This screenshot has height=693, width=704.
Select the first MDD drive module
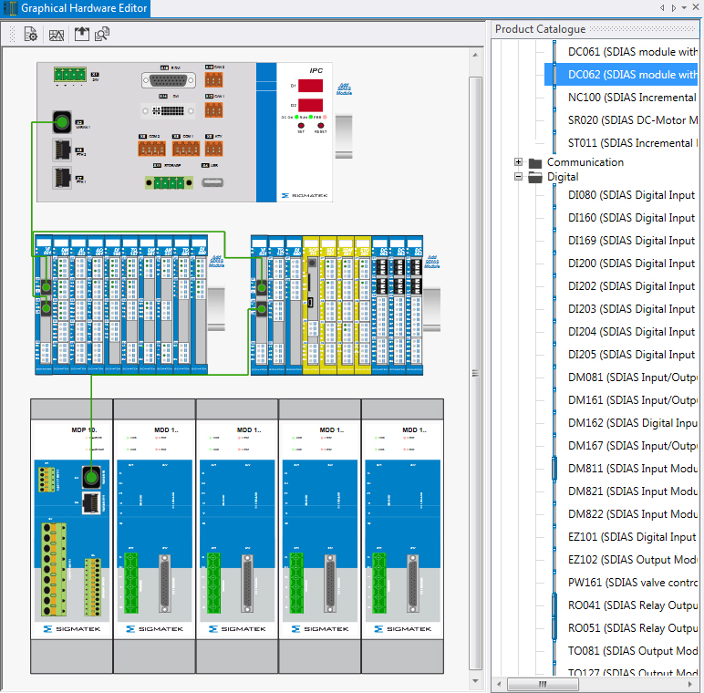tap(154, 536)
